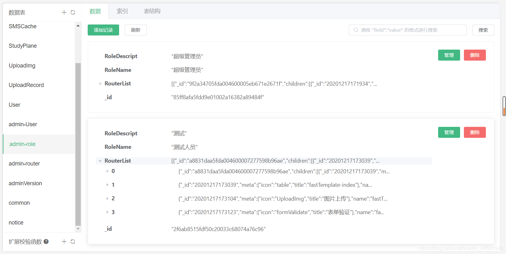This screenshot has height=254, width=506.
Task: Open the UploadImg table
Action: (x=39, y=66)
